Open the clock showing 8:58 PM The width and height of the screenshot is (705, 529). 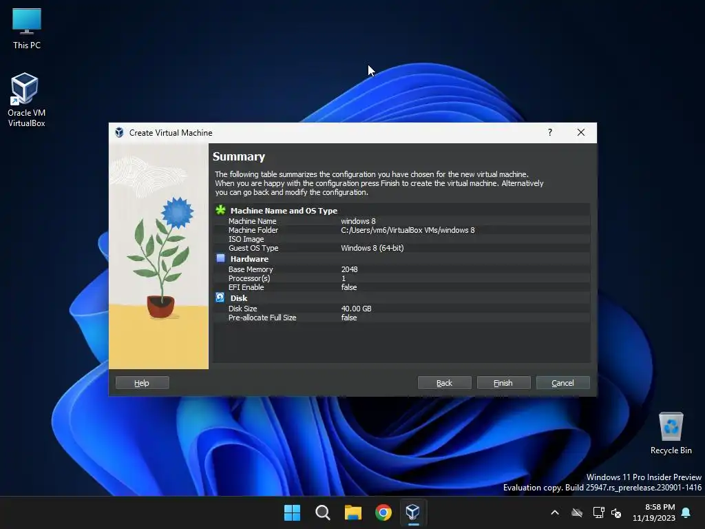654,512
